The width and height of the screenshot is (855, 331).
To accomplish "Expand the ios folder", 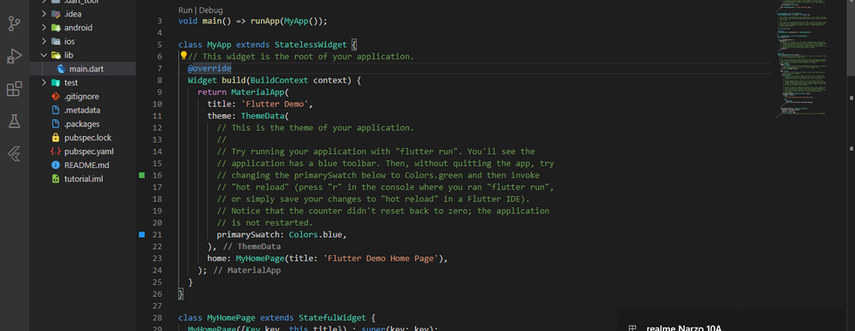I will tap(44, 42).
